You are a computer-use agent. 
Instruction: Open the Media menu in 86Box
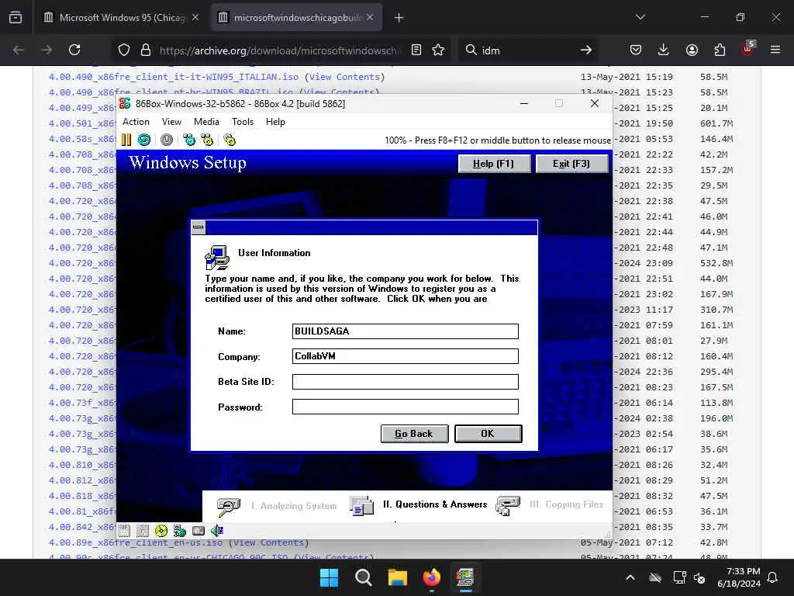[206, 122]
